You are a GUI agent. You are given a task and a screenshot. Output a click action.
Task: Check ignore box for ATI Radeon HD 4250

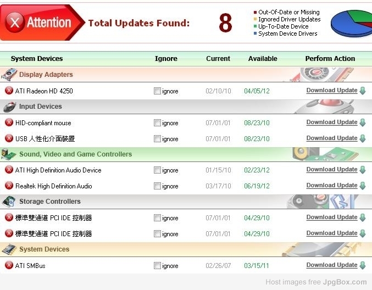click(x=158, y=91)
